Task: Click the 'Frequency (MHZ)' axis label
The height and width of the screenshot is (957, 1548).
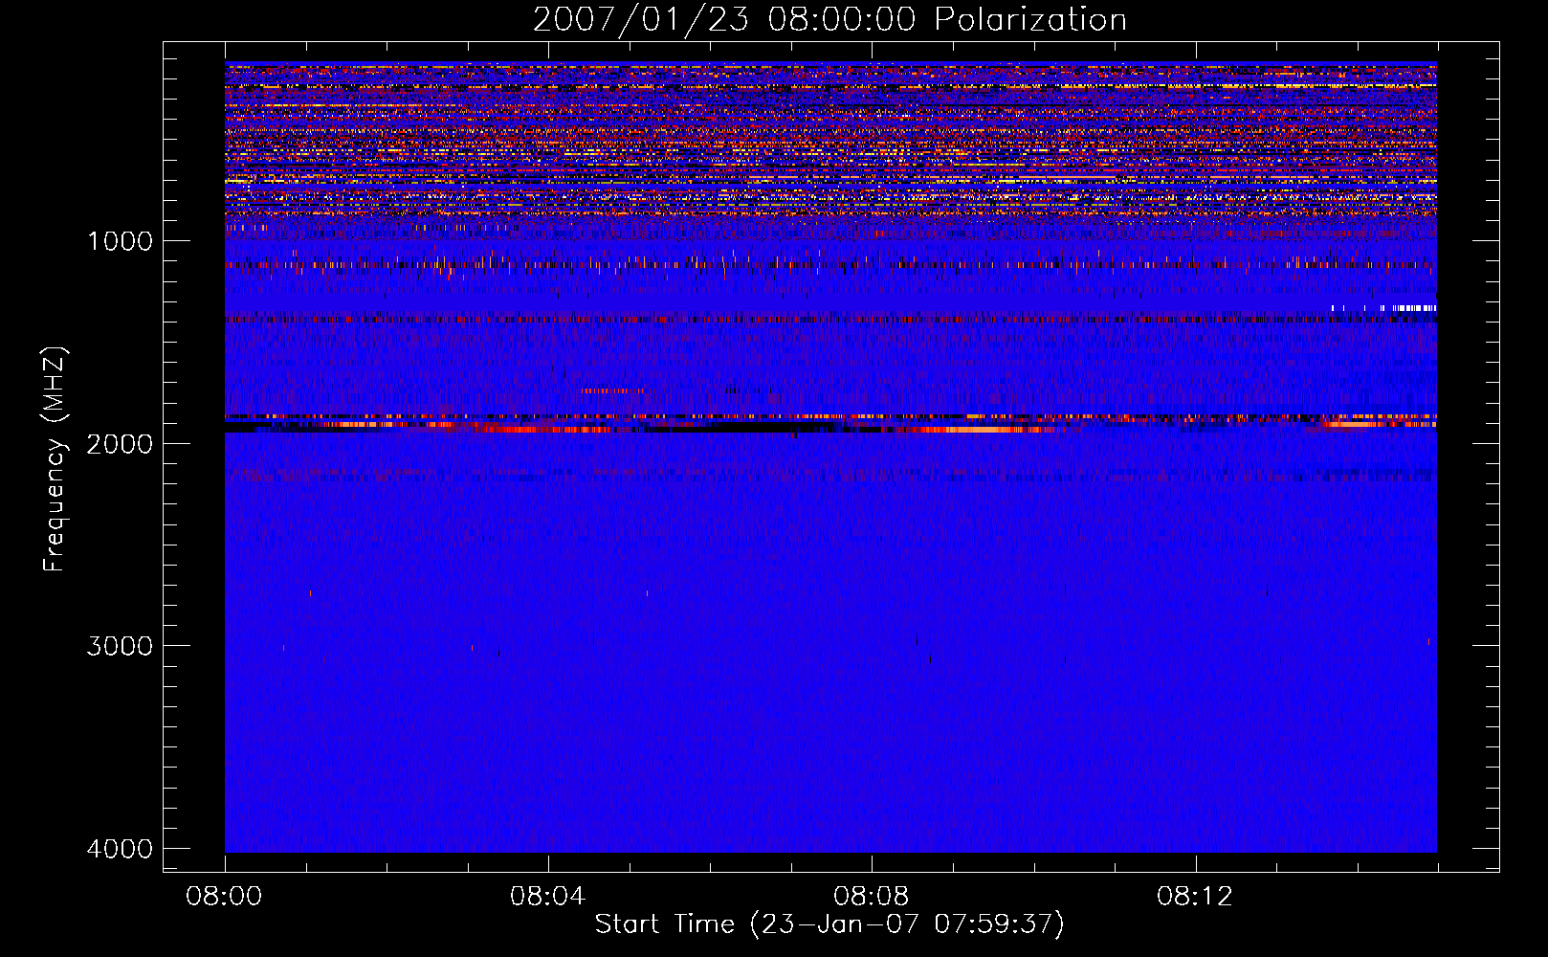Action: point(55,459)
